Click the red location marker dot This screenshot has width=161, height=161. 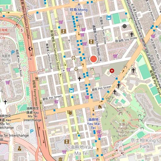coord(93,59)
